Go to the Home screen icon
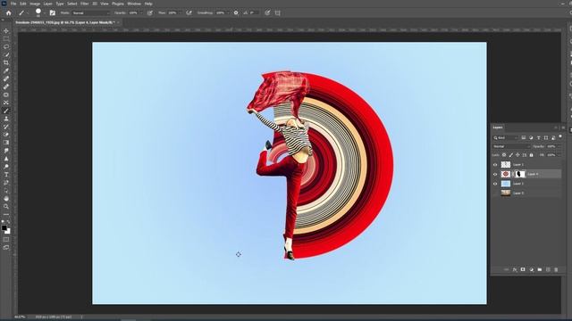Viewport: 572px width, 321px height. [9, 12]
